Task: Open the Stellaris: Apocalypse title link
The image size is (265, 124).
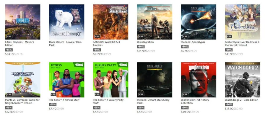Action: [x=193, y=42]
